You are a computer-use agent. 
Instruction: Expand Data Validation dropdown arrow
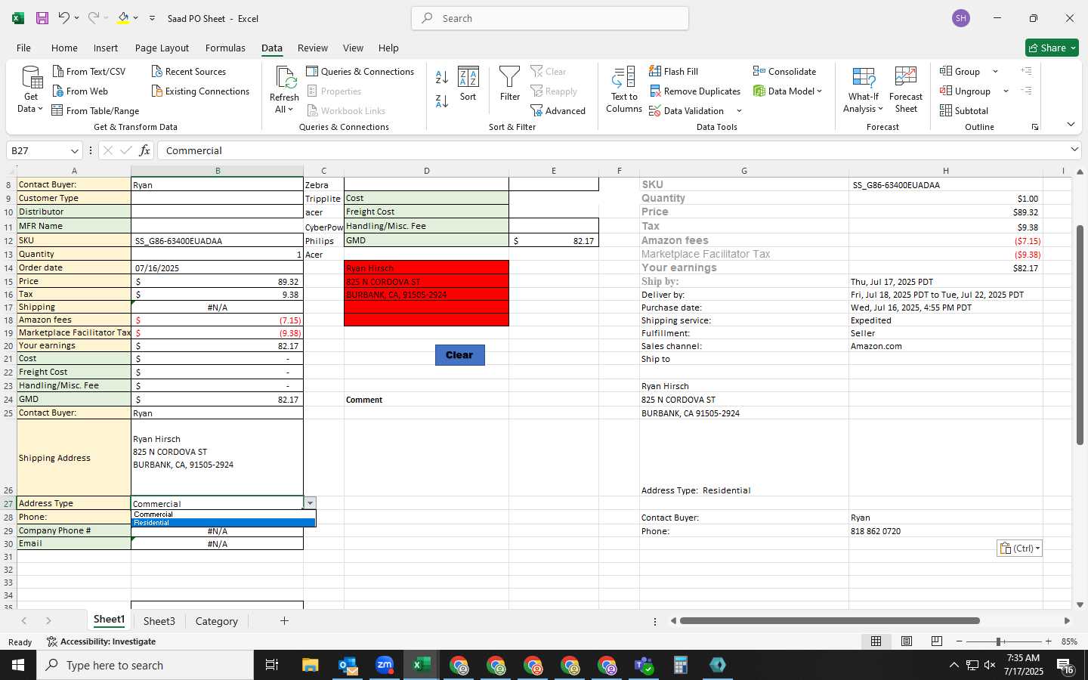point(739,111)
